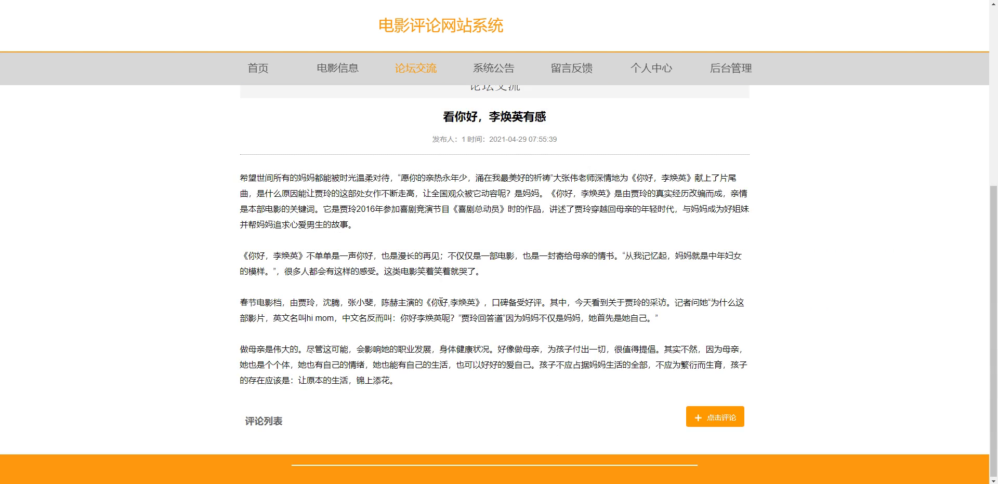Click the 评论列表 heading
Viewport: 998px width, 484px height.
pyautogui.click(x=264, y=421)
